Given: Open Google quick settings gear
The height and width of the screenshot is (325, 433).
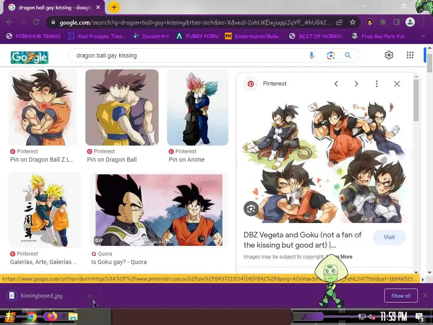Looking at the screenshot, I should [x=389, y=55].
